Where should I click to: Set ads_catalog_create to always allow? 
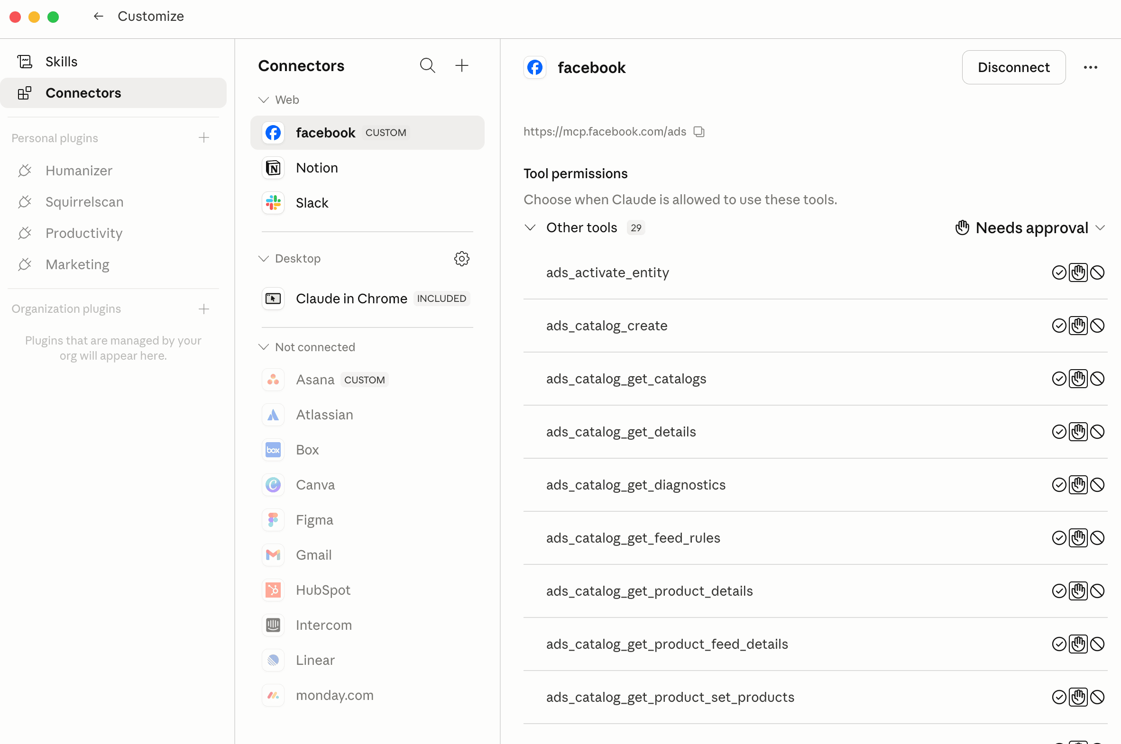coord(1059,326)
